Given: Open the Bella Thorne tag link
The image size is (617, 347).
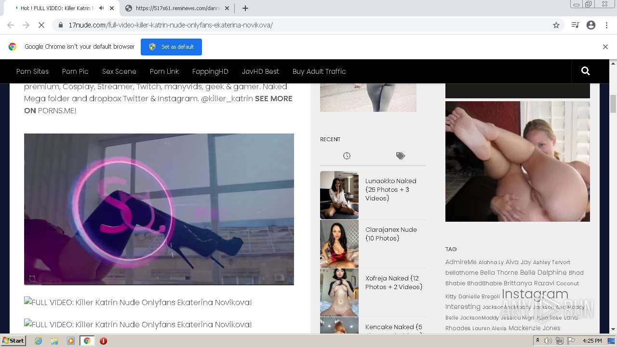Looking at the screenshot, I should tap(499, 273).
